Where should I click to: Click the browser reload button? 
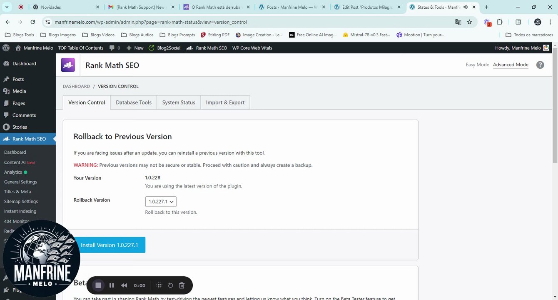33,22
